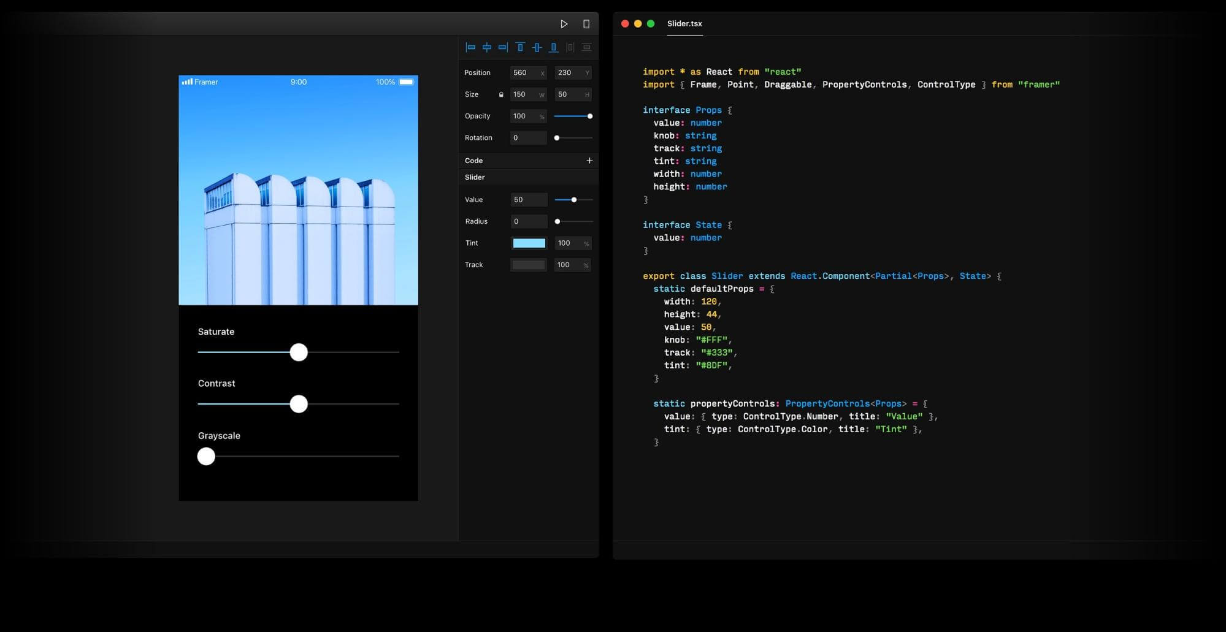Click the center horizontally alignment icon
This screenshot has width=1226, height=632.
(487, 47)
